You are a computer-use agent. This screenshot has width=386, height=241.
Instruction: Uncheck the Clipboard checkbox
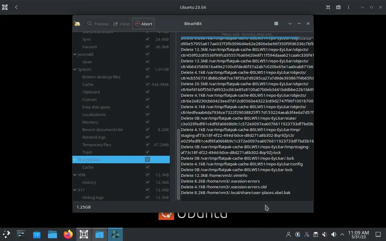147,92
